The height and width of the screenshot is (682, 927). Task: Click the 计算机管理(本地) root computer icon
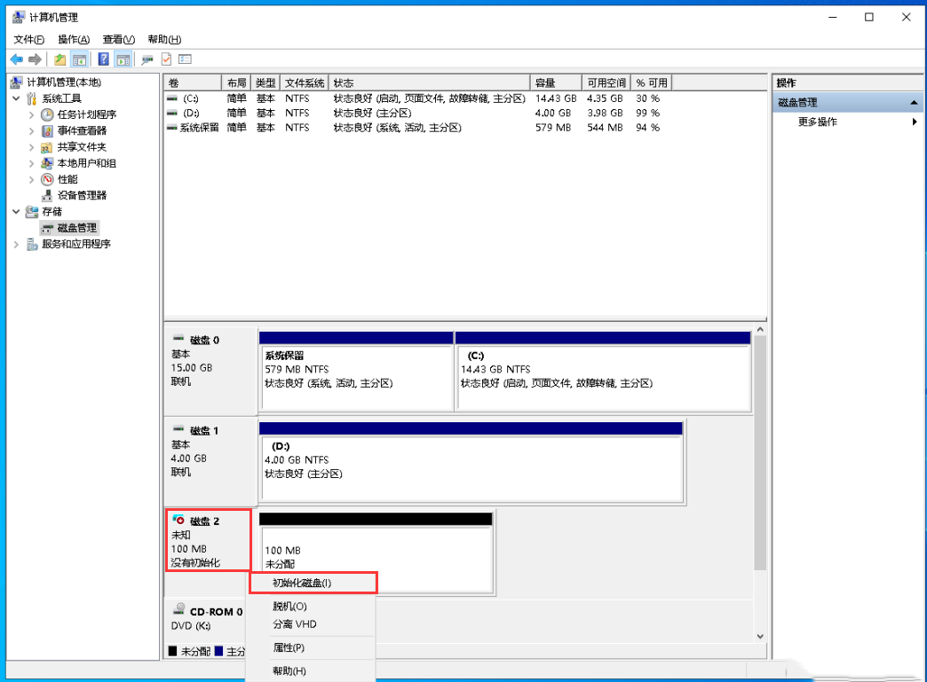pyautogui.click(x=17, y=82)
